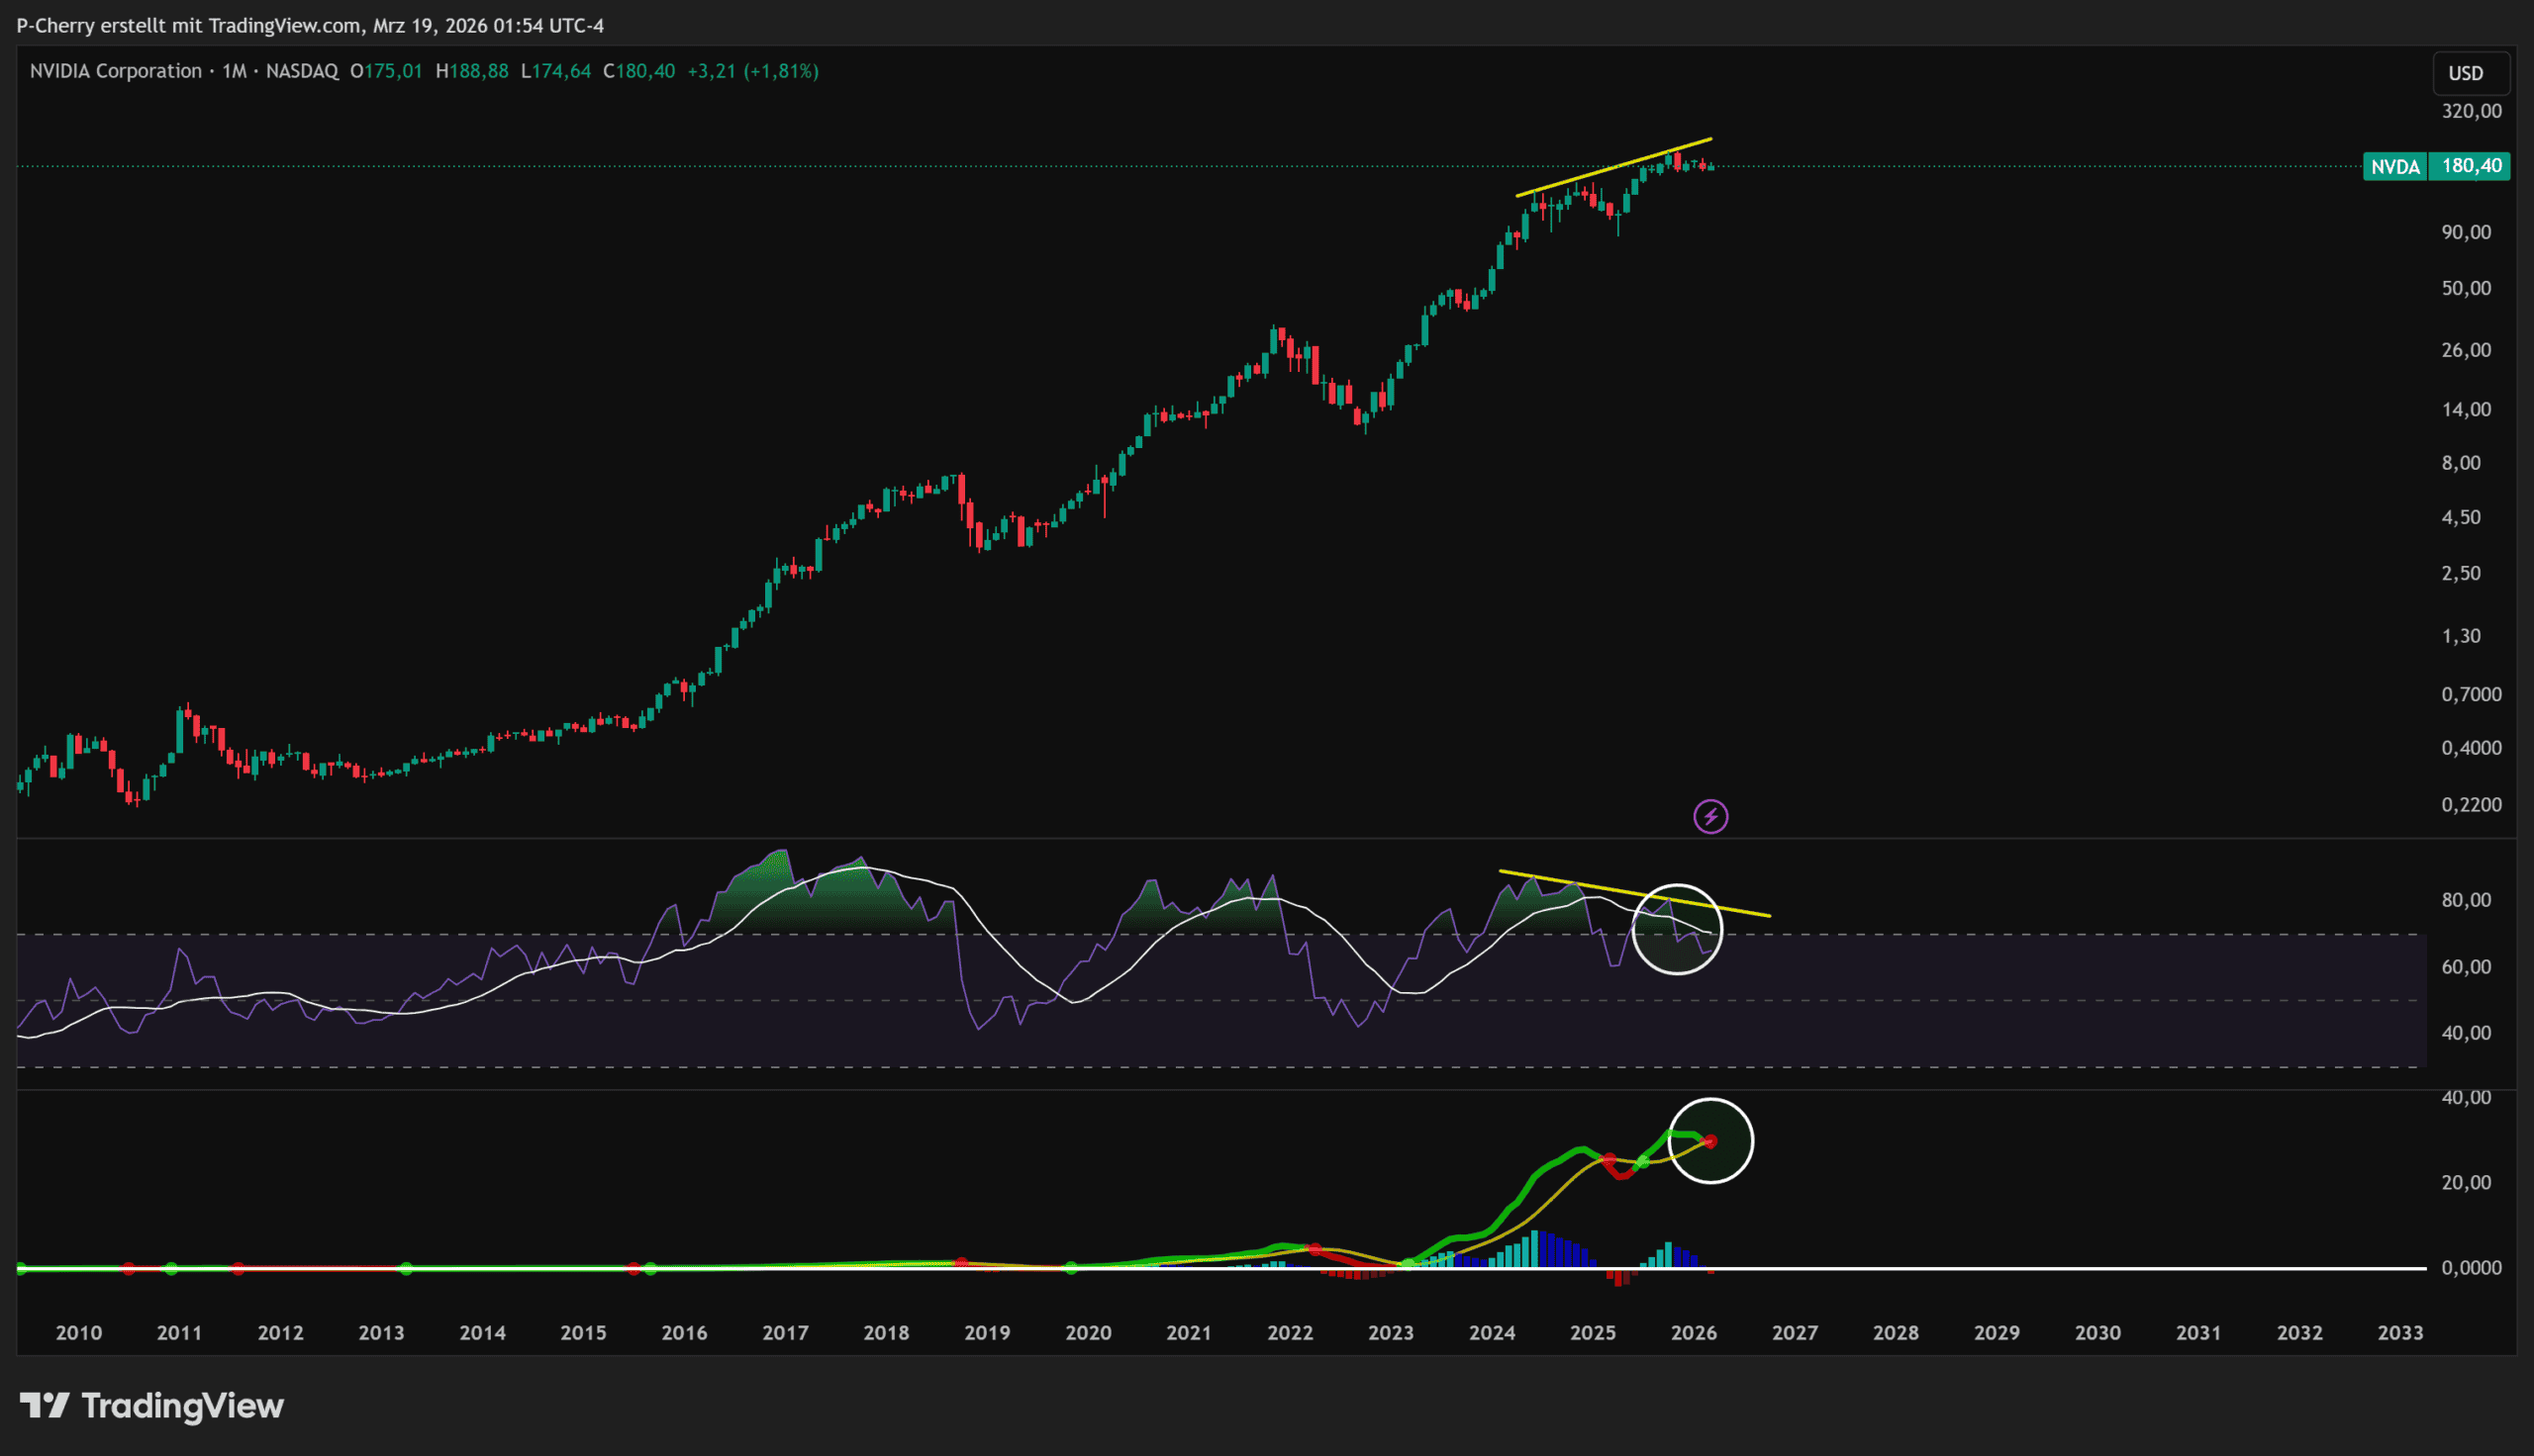The height and width of the screenshot is (1456, 2534).
Task: Click the NASDAQ exchange label in legend
Action: click(x=301, y=71)
